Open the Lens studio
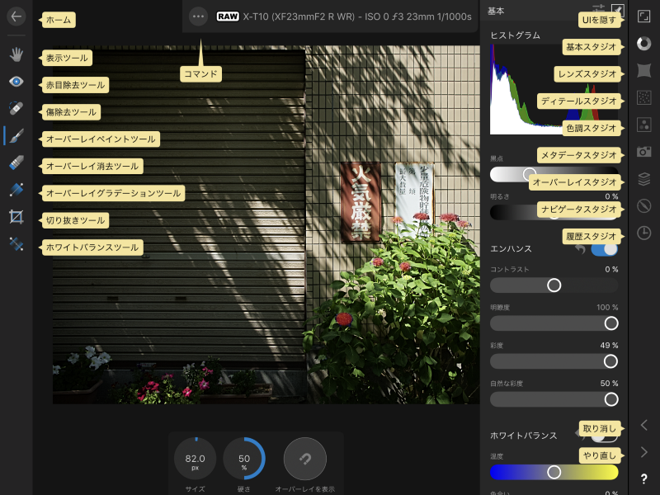 [644, 70]
